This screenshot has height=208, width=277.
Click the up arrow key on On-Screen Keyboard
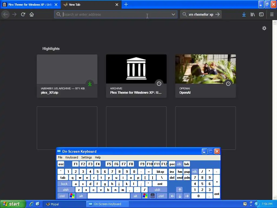click(x=180, y=190)
